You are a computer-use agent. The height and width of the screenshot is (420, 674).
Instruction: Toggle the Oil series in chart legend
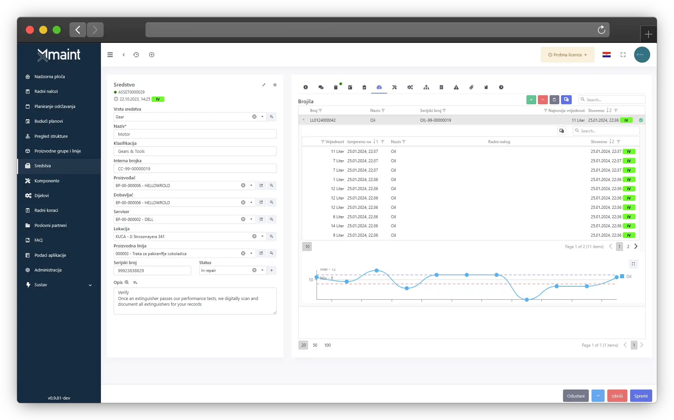626,277
